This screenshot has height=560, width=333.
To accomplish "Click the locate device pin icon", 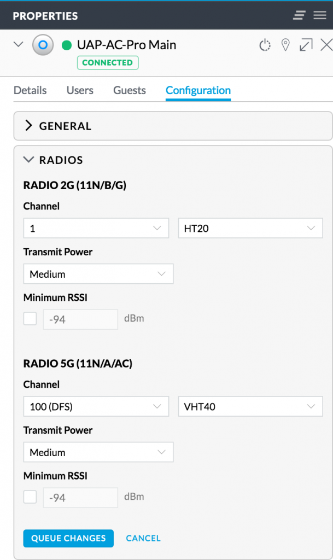I will pos(285,45).
